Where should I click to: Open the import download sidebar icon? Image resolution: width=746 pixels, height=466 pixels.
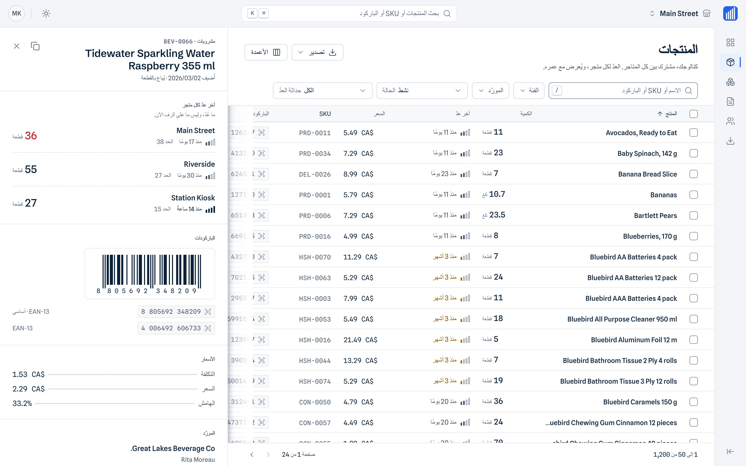730,141
